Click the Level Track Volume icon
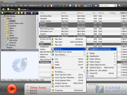The height and width of the screenshot is (95, 127). 53,86
